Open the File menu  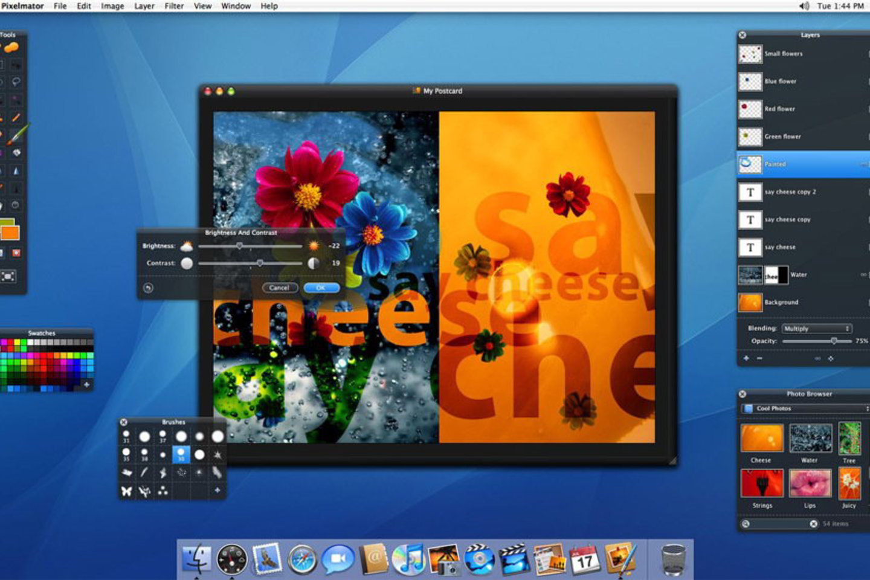[60, 6]
